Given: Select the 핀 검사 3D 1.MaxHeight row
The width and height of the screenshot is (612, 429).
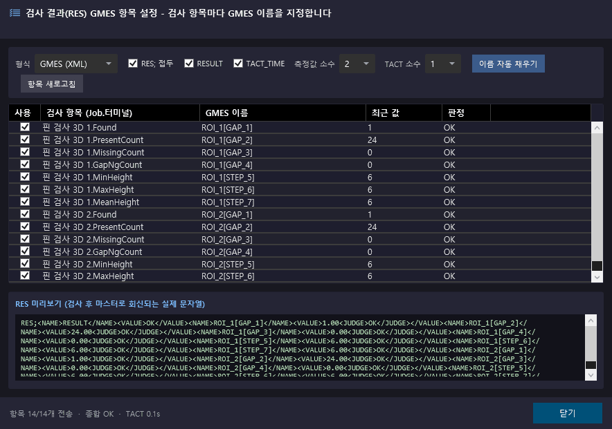Looking at the screenshot, I should pos(300,189).
